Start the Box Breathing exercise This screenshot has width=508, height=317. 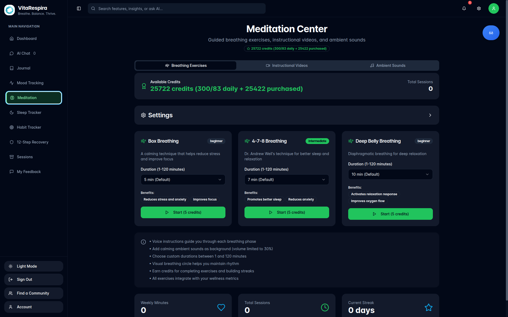pyautogui.click(x=183, y=212)
